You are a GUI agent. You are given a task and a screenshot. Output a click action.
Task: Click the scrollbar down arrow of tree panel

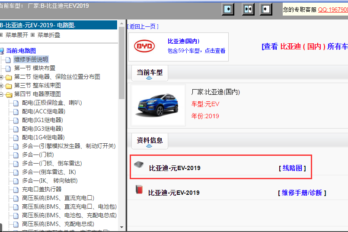coord(121,227)
